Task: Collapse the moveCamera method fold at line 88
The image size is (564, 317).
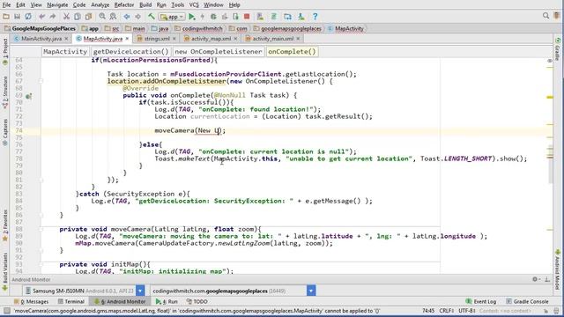Action: (41, 229)
